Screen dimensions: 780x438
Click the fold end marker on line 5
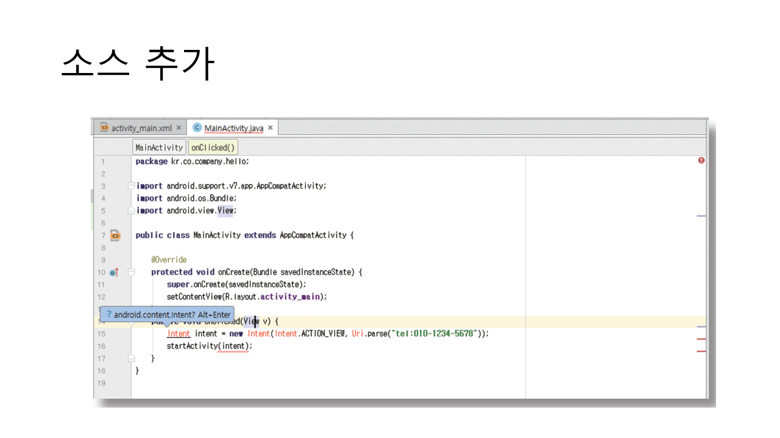[131, 210]
